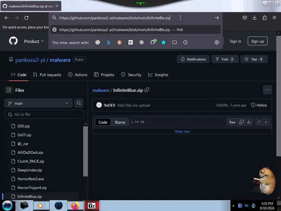Fork the malware repository

point(225,59)
